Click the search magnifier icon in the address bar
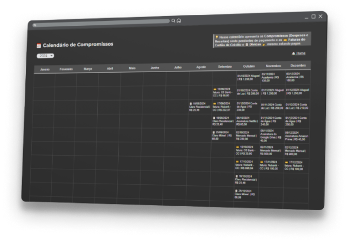The width and height of the screenshot is (349, 242). coord(173,21)
